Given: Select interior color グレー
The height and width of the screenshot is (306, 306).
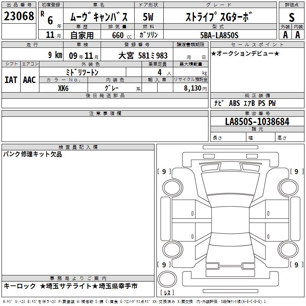Looking at the screenshot, I should pos(112,88).
